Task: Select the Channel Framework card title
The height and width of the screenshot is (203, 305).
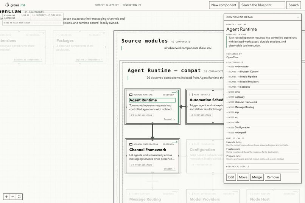Action: point(148,150)
